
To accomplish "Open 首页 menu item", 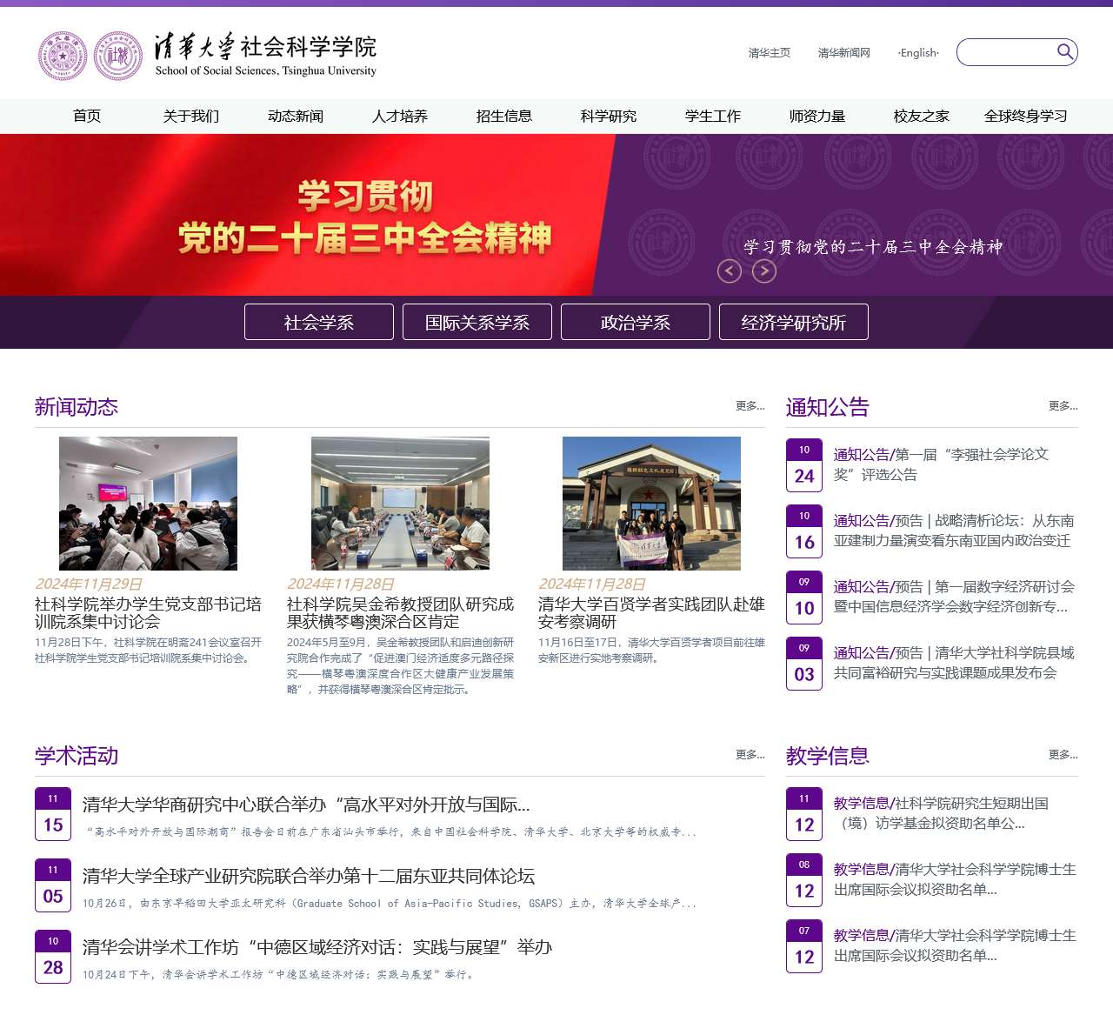I will tap(87, 116).
